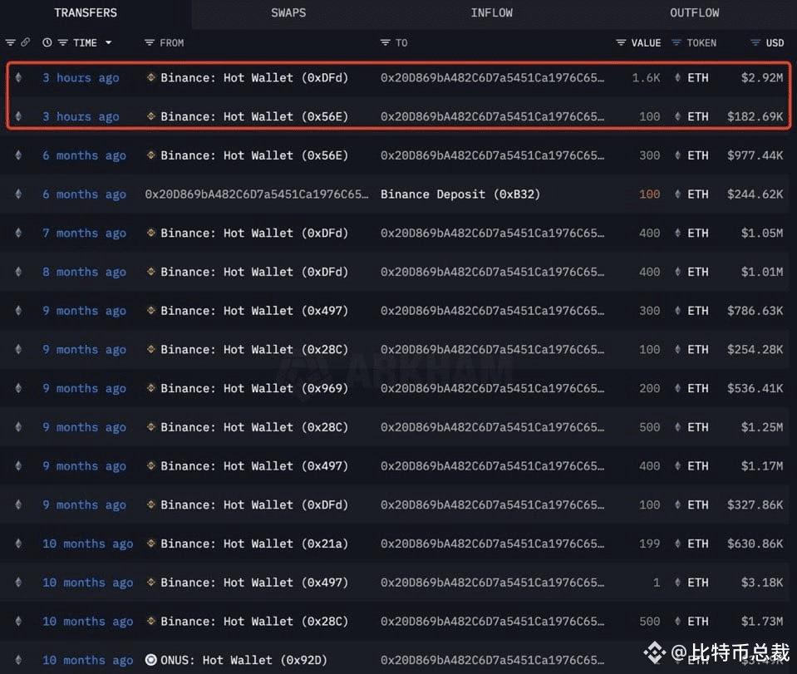The image size is (797, 674).
Task: Click the ONUS logo in the bottom row
Action: tap(150, 660)
